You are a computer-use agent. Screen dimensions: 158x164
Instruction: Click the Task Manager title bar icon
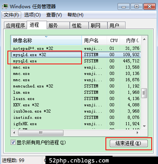(5, 6)
